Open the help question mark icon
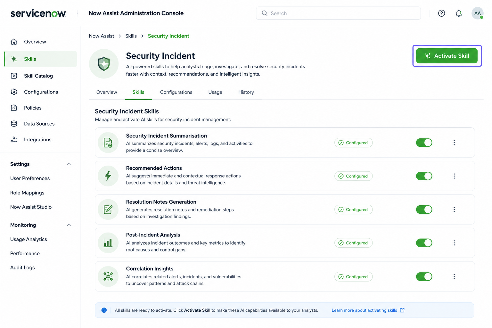The height and width of the screenshot is (328, 492). pyautogui.click(x=441, y=13)
